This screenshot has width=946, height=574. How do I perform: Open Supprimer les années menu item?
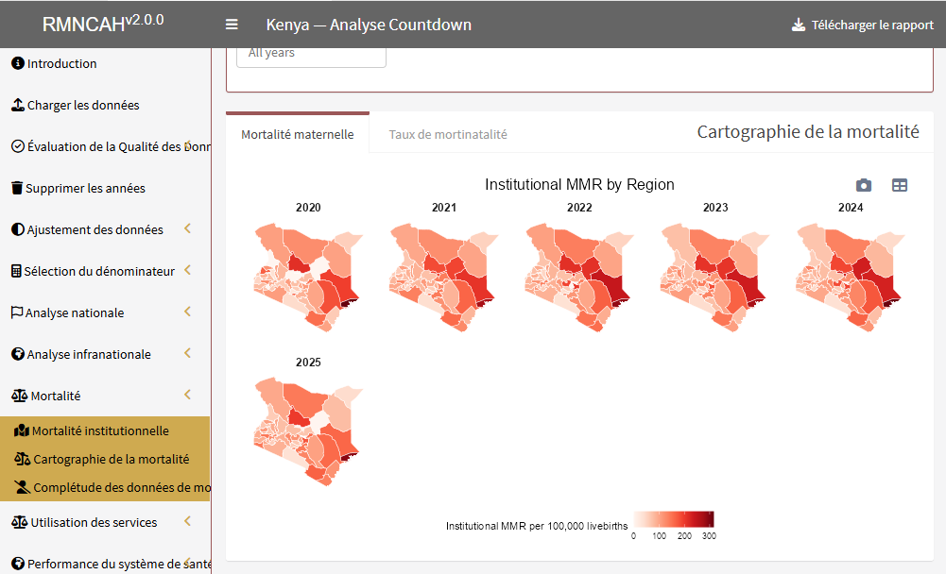pos(106,188)
